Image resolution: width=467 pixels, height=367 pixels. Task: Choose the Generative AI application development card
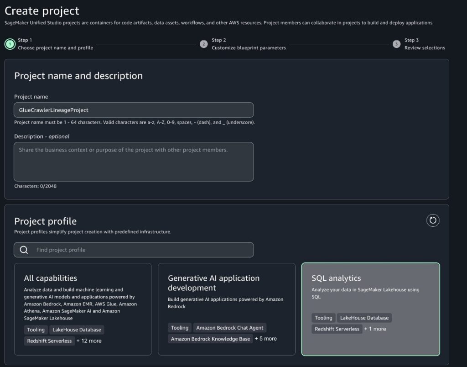pos(227,309)
